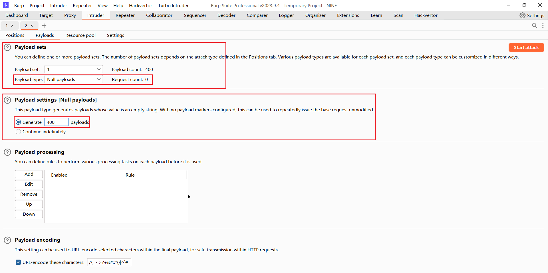Switch to the Comparer tab
The image size is (548, 273).
coord(257,15)
